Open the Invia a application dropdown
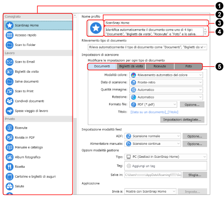 click(150, 191)
